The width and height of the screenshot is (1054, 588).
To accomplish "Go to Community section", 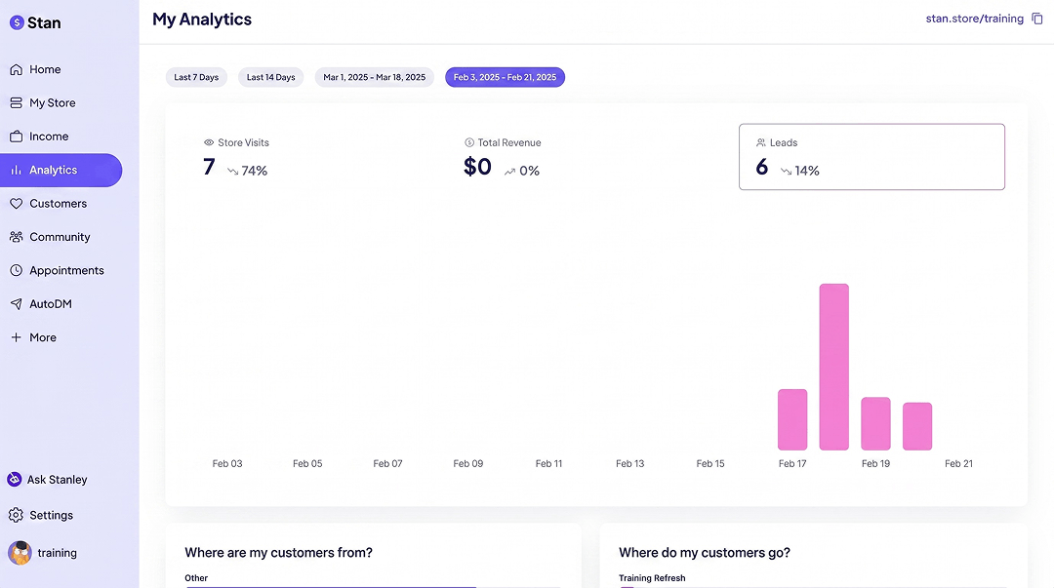I will pyautogui.click(x=61, y=237).
